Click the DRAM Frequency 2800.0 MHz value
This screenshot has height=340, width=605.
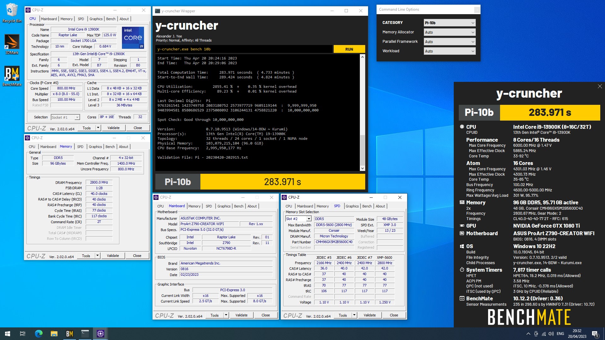coord(99,182)
